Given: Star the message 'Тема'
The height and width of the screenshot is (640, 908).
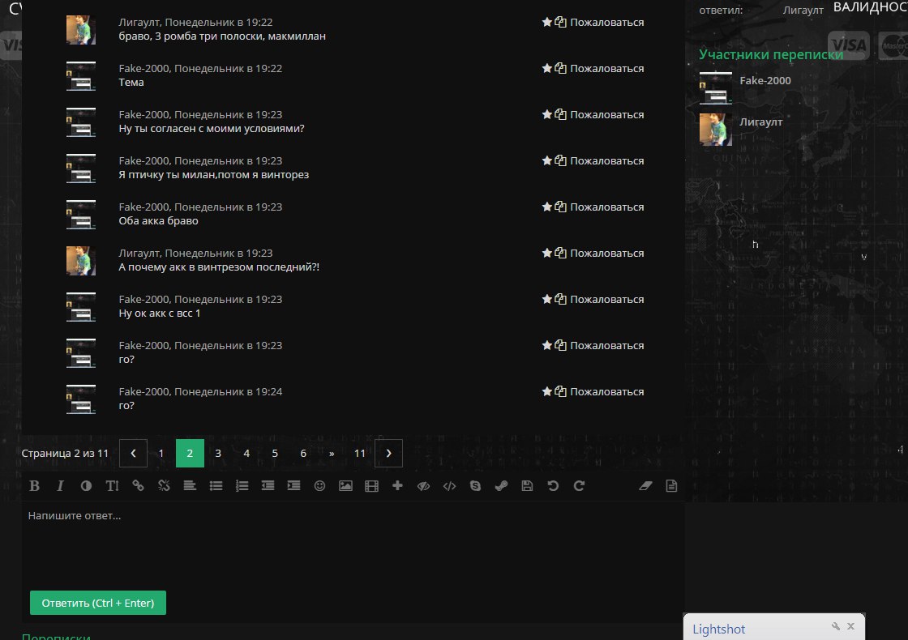Looking at the screenshot, I should 546,68.
